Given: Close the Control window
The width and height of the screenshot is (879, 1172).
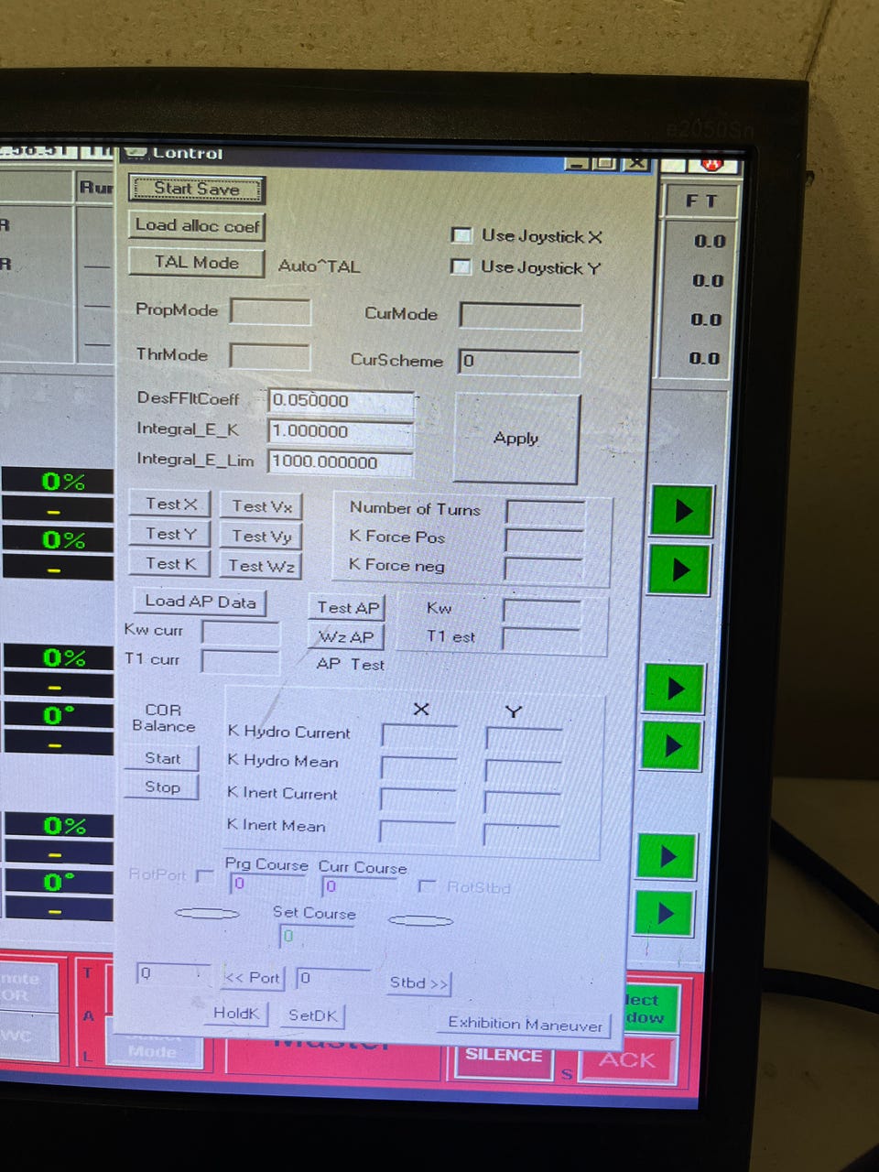Looking at the screenshot, I should (635, 163).
